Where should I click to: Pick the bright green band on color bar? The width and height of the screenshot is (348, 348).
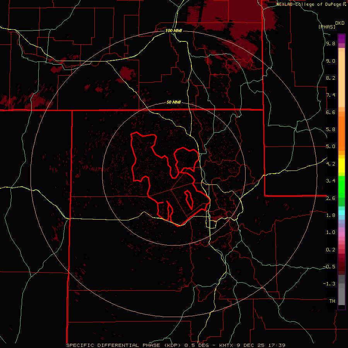pos(341,186)
